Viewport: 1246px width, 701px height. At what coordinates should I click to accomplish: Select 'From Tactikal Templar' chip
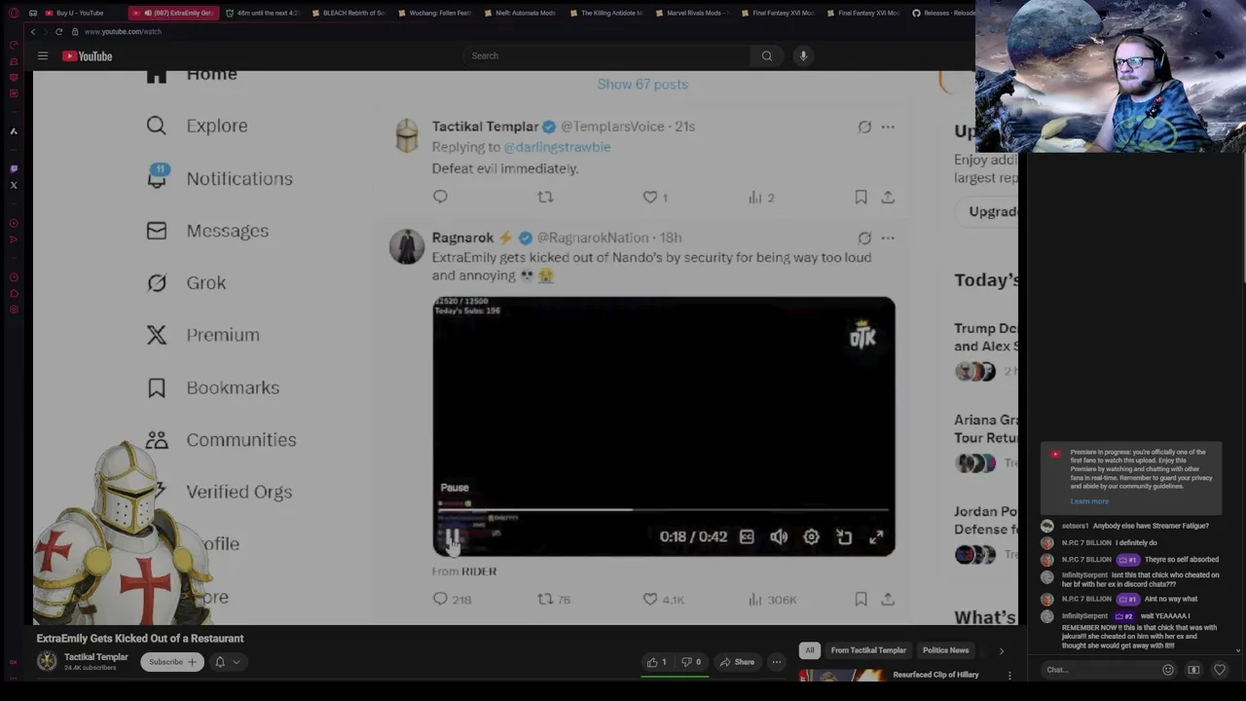click(868, 650)
